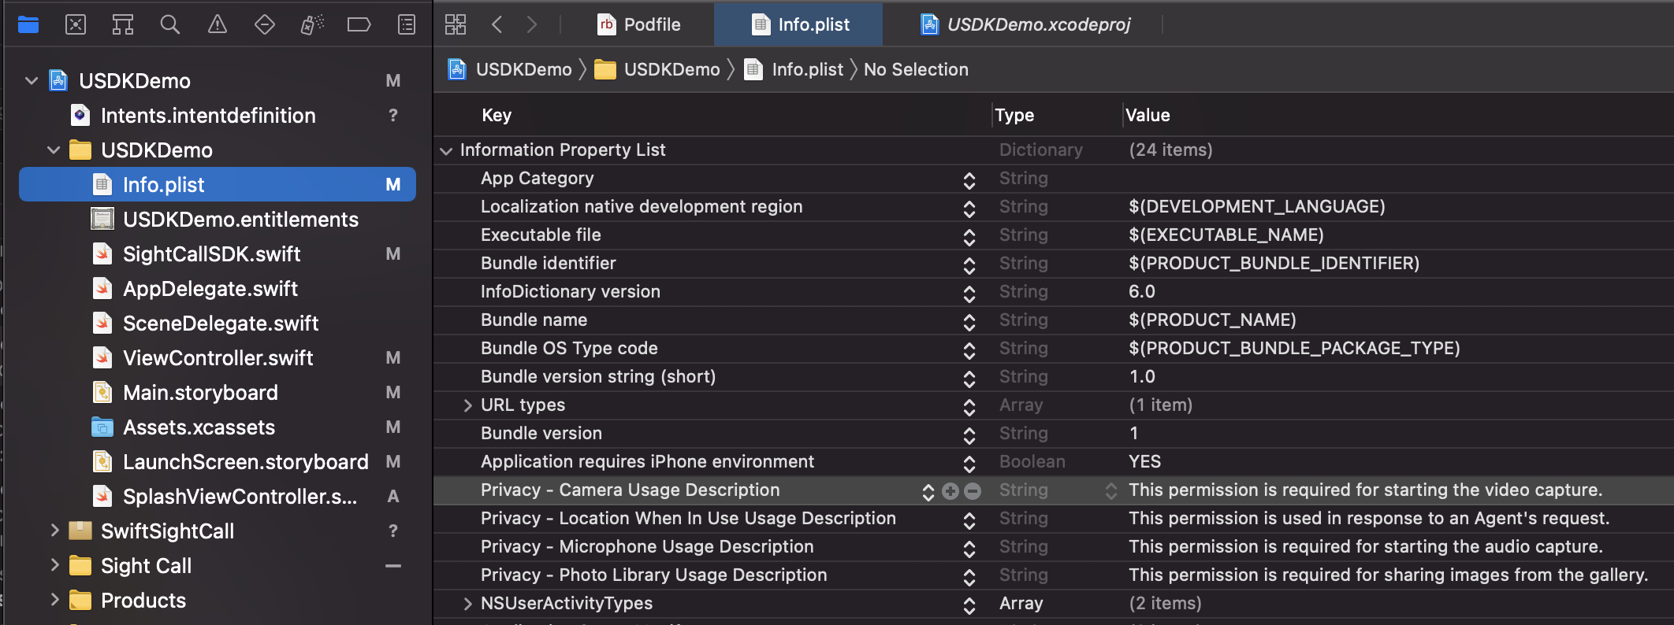Viewport: 1674px width, 625px height.
Task: Open the Breakpoint navigator
Action: [x=359, y=25]
